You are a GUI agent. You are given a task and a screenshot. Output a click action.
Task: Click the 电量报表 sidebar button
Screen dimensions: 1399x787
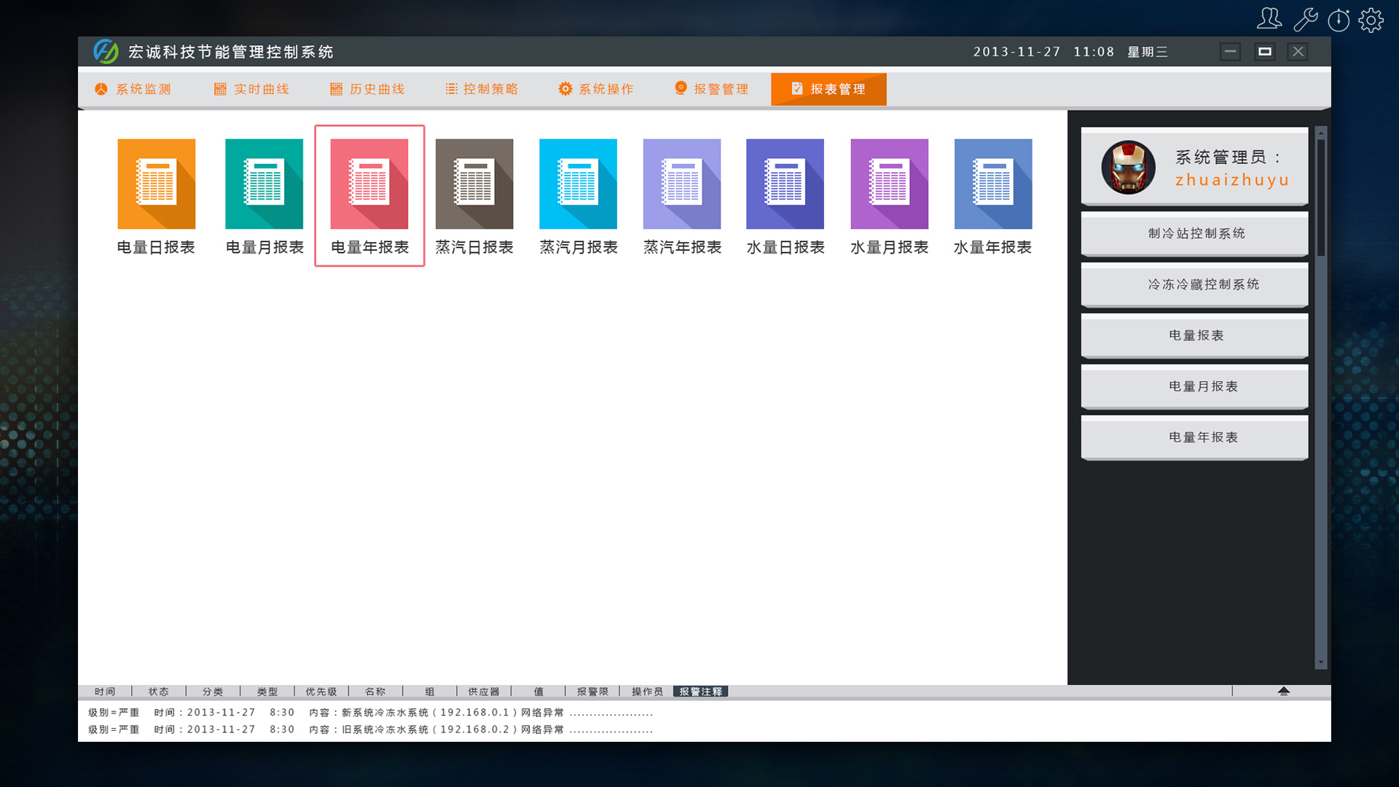click(x=1195, y=335)
